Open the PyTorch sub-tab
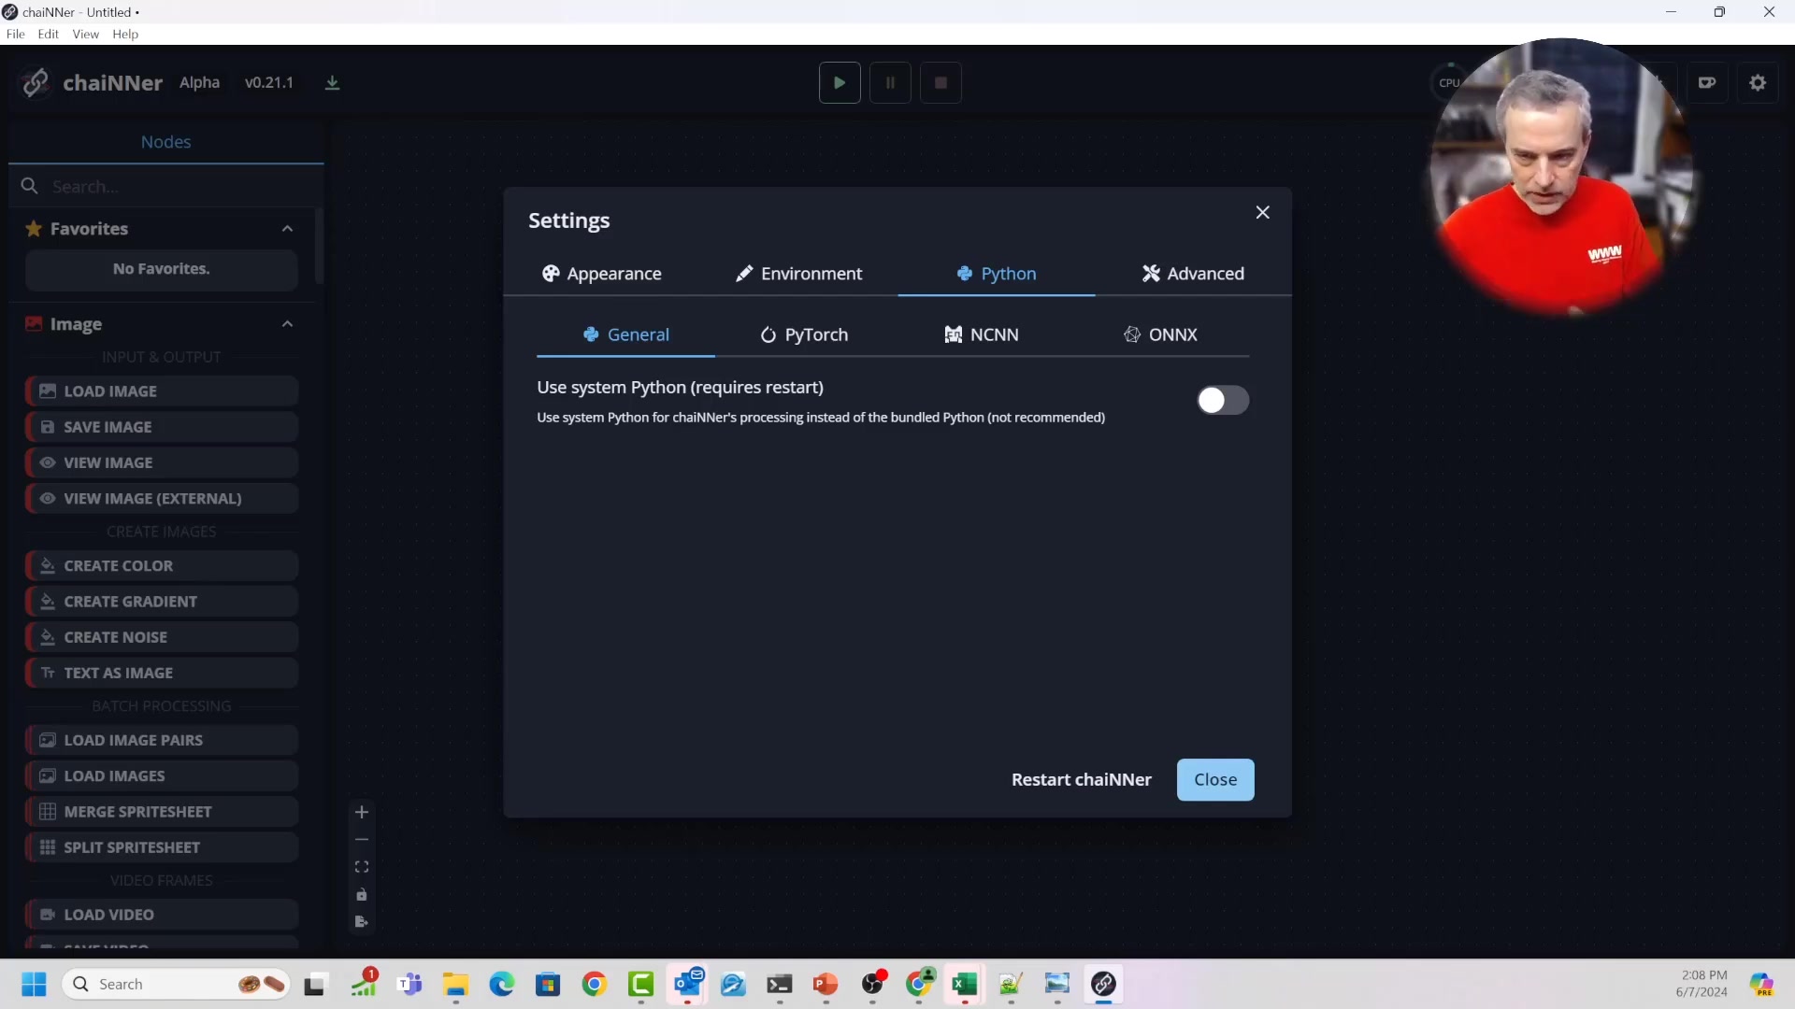The width and height of the screenshot is (1795, 1009). pyautogui.click(x=804, y=334)
